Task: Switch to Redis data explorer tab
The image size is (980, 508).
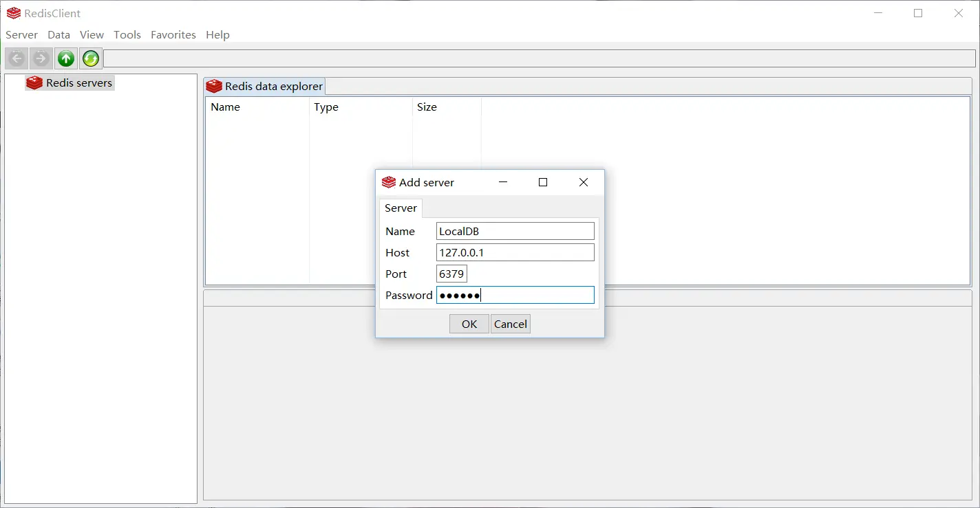Action: 265,86
